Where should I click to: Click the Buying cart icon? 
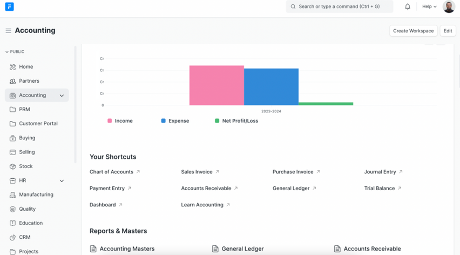click(12, 138)
